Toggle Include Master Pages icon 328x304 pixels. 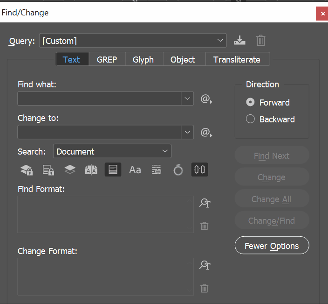click(91, 170)
